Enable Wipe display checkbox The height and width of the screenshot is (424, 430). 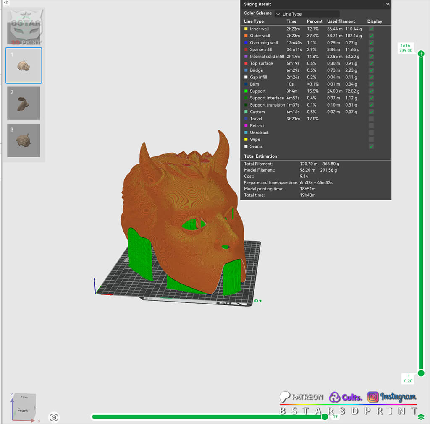pos(371,139)
